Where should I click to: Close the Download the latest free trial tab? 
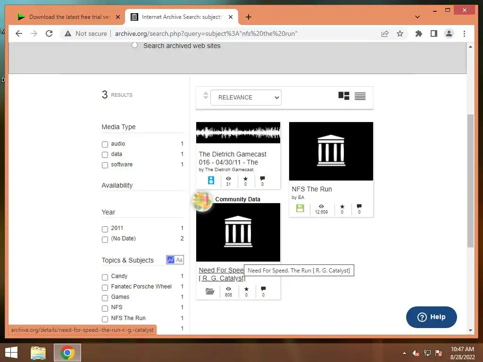point(117,17)
